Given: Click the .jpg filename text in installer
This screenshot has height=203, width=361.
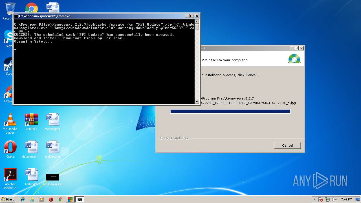Looking at the screenshot, I should 248,103.
